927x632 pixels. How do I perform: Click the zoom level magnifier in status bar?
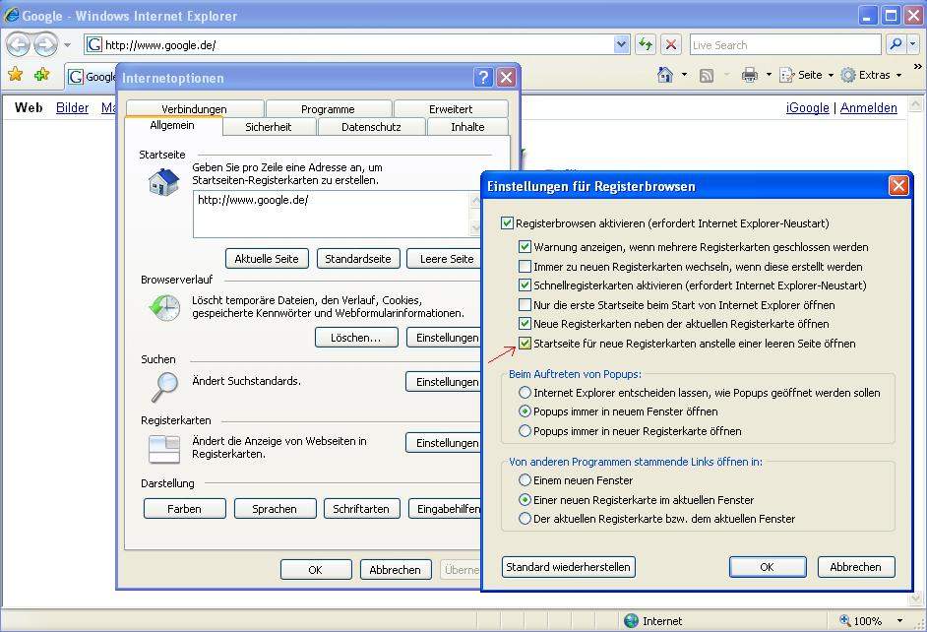tap(844, 620)
